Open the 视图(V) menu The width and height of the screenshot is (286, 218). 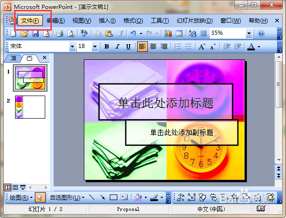click(82, 21)
